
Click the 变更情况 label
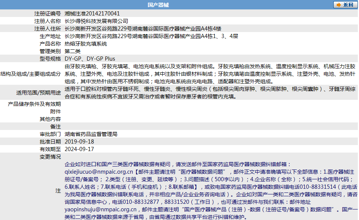pos(50,157)
